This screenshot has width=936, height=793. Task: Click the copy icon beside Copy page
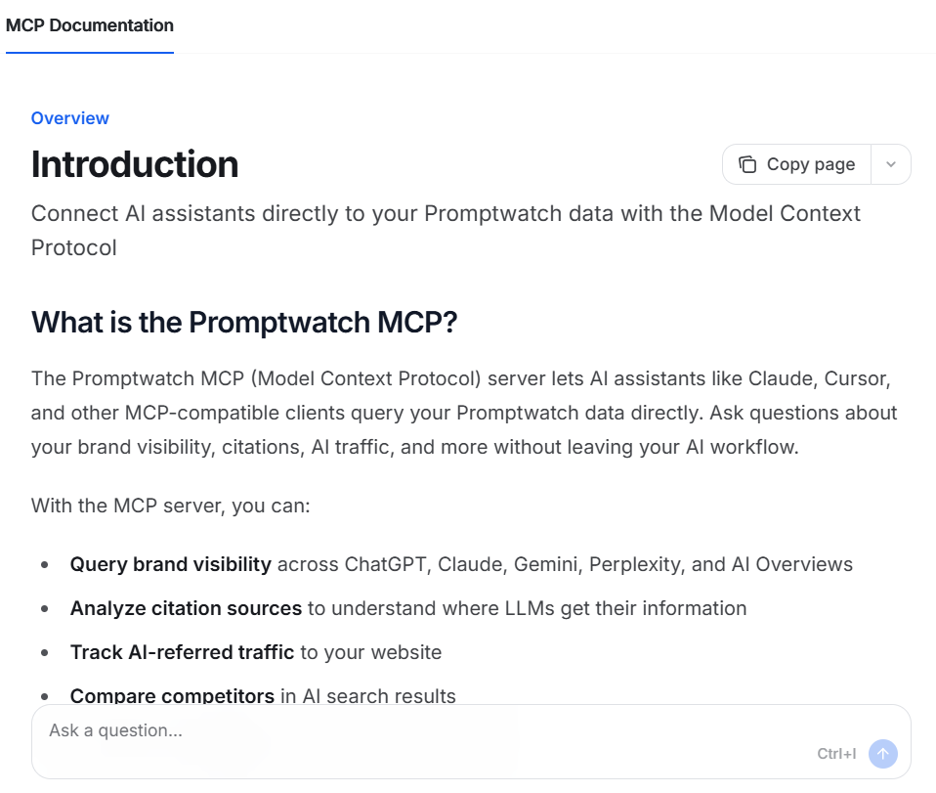click(x=746, y=163)
